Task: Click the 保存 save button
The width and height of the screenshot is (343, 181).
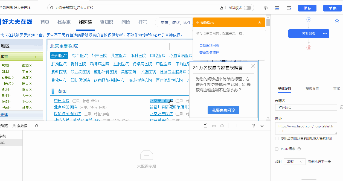Action: coord(307,8)
